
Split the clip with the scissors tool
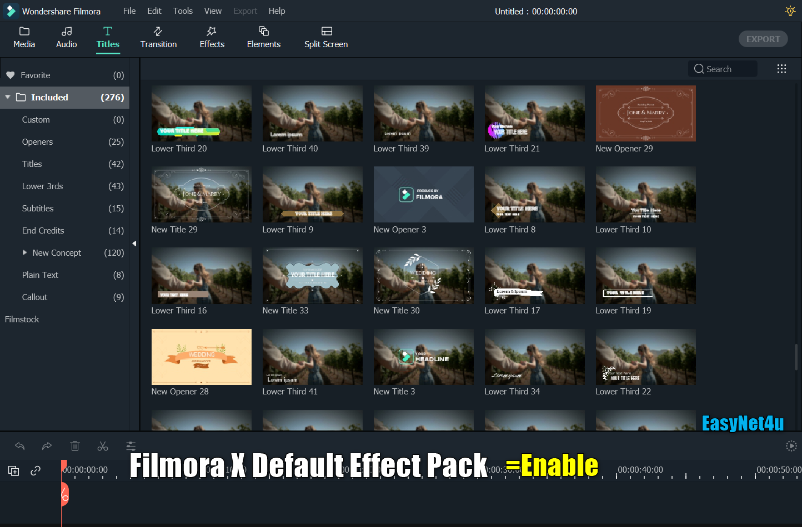click(102, 445)
